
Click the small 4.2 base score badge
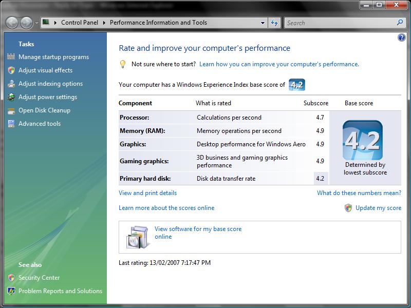click(x=297, y=85)
